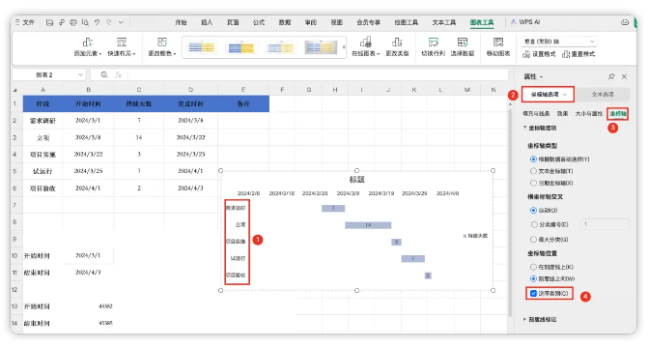Viewport: 649px width, 348px height.
Task: Open the 文件 menu
Action: (25, 22)
